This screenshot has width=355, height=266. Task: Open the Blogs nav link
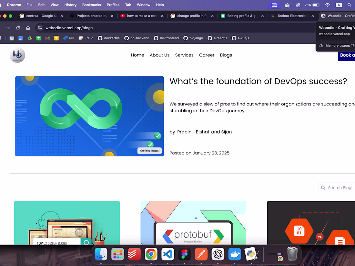coord(226,55)
